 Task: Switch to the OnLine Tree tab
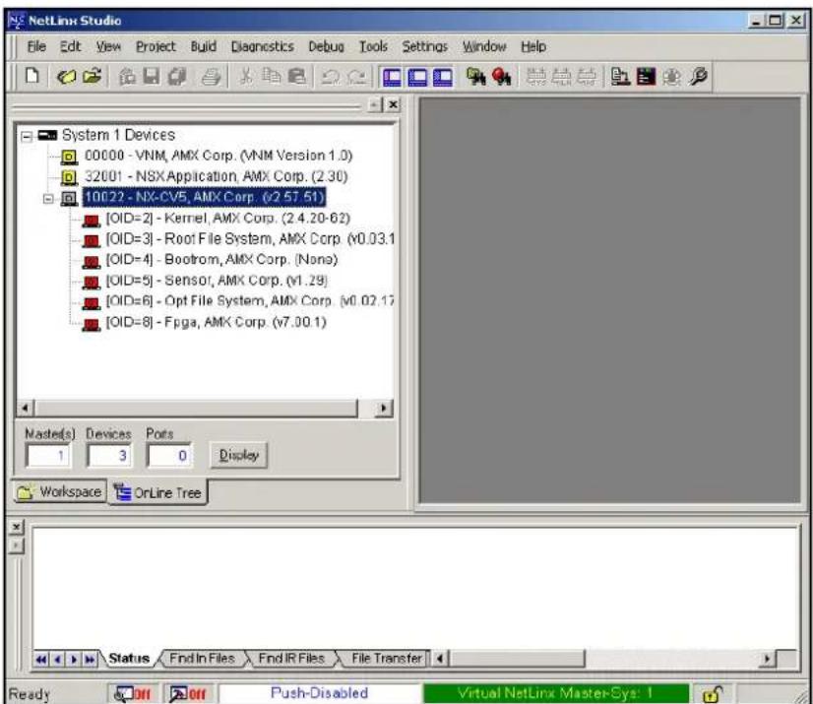pyautogui.click(x=157, y=492)
